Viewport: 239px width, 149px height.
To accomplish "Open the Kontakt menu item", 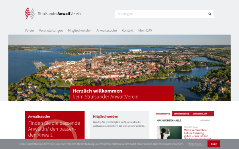I will click(x=127, y=31).
